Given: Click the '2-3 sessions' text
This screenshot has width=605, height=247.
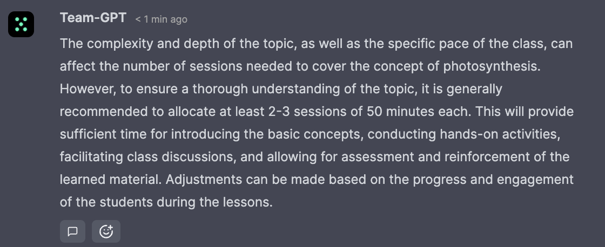Looking at the screenshot, I should (x=314, y=111).
